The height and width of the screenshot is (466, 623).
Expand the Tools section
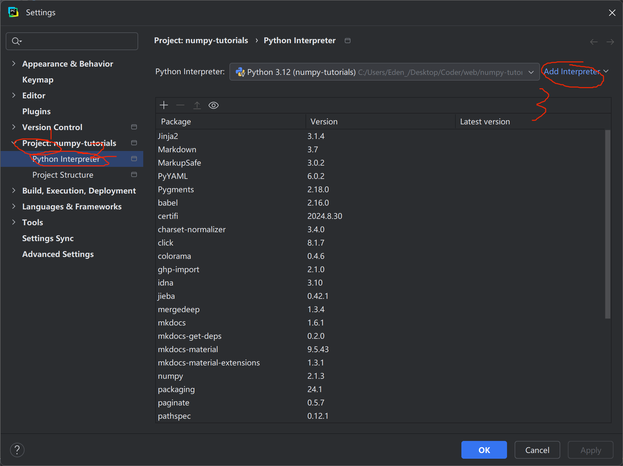click(x=14, y=222)
